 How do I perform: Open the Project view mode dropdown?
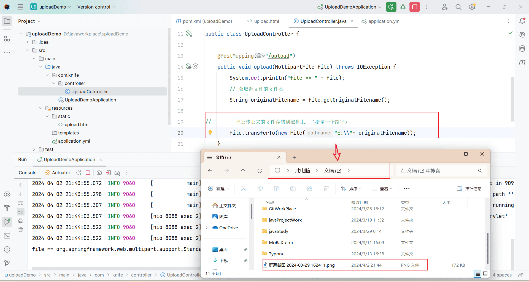pos(29,21)
